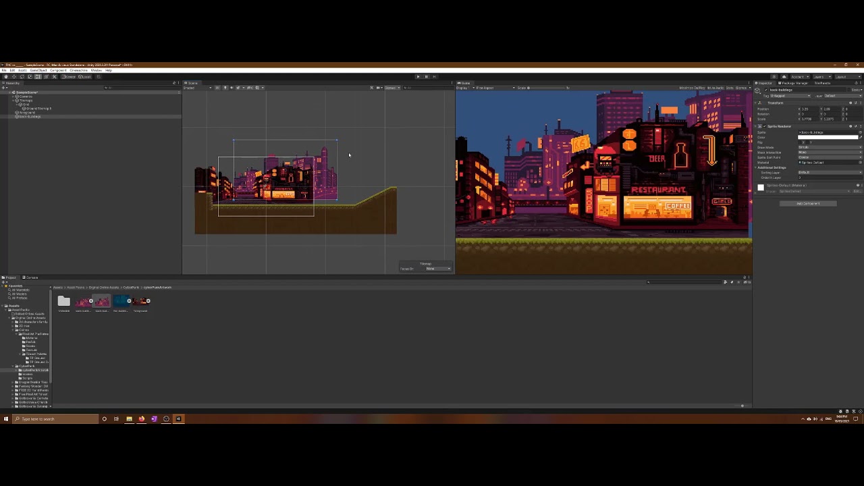The width and height of the screenshot is (864, 486).
Task: Open the Mask Interaction dropdown
Action: click(x=830, y=153)
